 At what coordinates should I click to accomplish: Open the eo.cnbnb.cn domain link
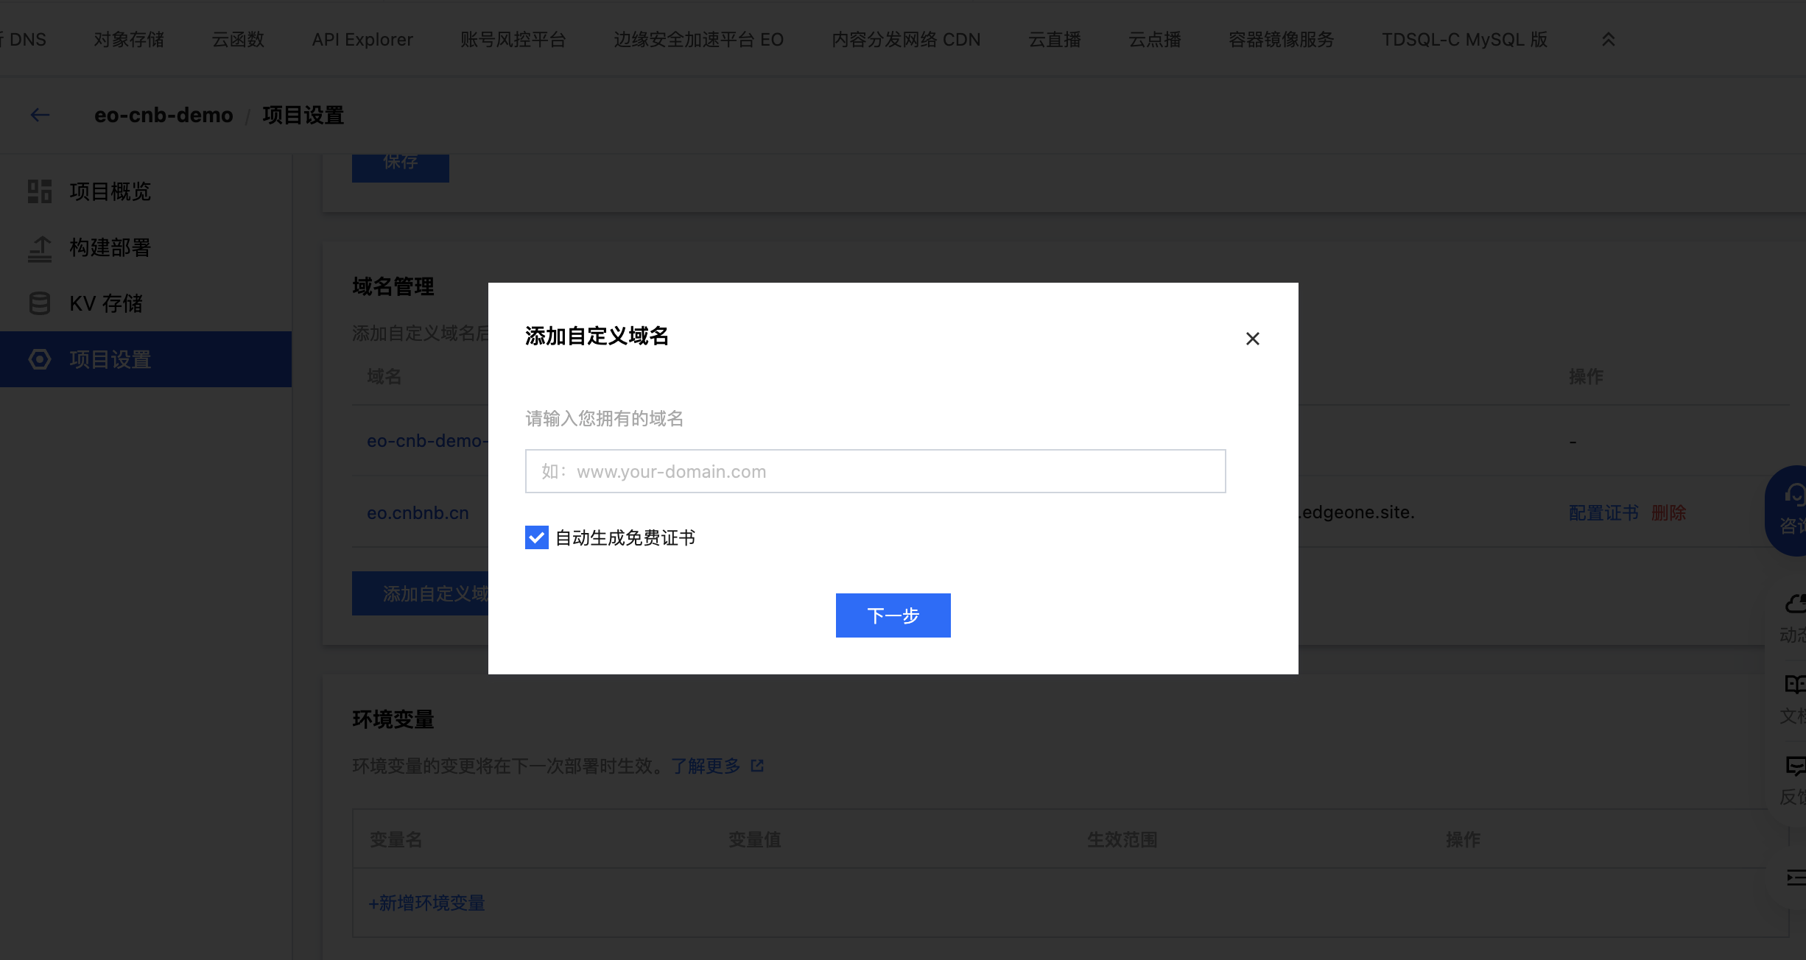point(418,512)
